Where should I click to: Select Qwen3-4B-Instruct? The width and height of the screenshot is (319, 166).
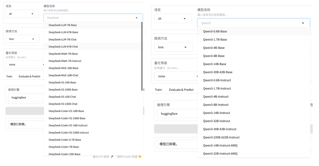coord(254,97)
